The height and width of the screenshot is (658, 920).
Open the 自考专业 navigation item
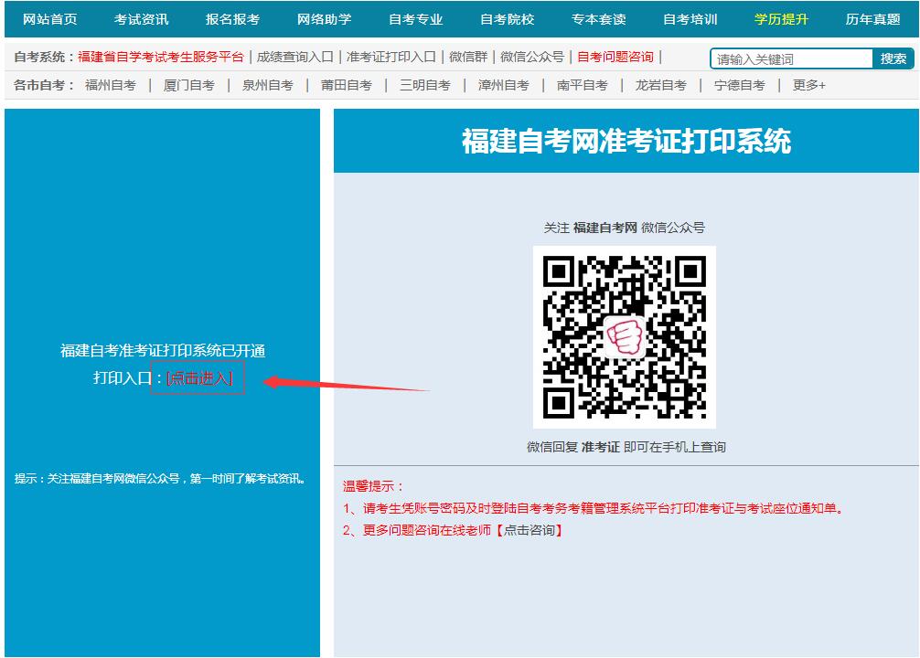click(415, 17)
